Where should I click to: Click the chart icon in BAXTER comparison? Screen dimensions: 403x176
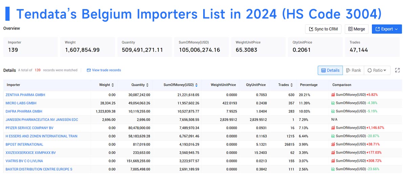pos(333,169)
